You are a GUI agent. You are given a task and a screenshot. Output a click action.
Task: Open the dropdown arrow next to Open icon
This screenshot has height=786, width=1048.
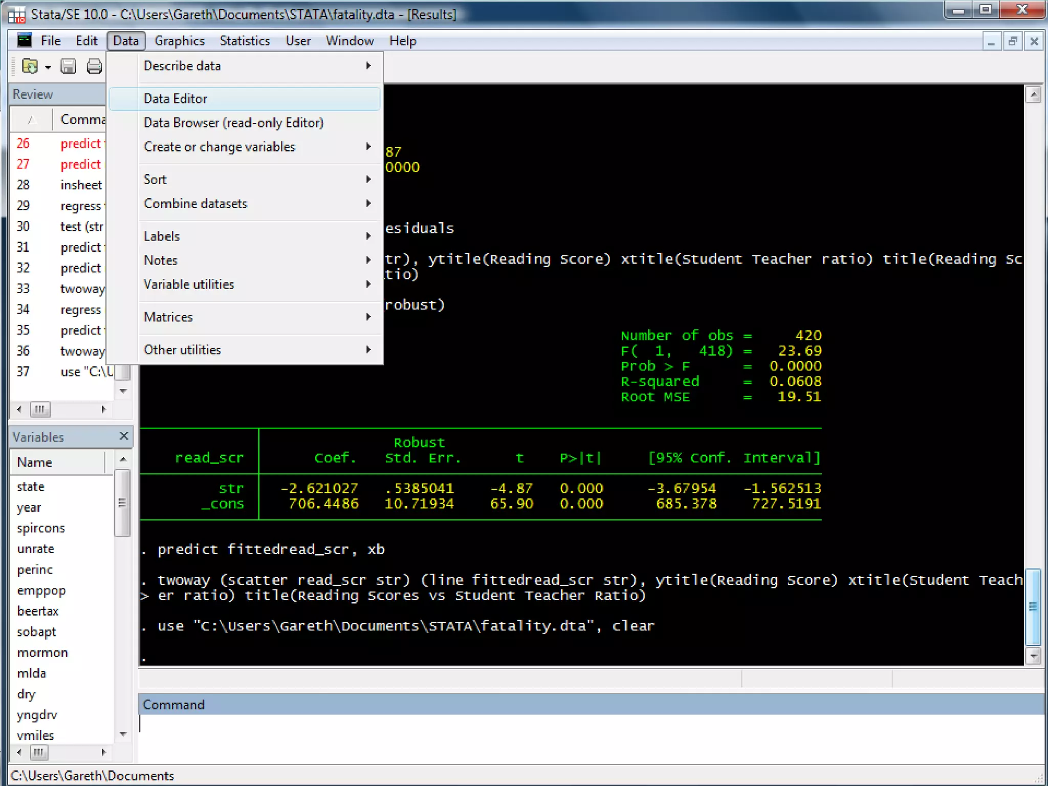tap(48, 67)
